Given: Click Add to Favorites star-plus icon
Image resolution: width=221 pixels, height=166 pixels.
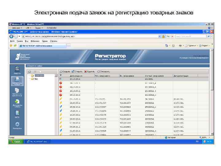Looking at the screenshot, I should click(15, 45).
